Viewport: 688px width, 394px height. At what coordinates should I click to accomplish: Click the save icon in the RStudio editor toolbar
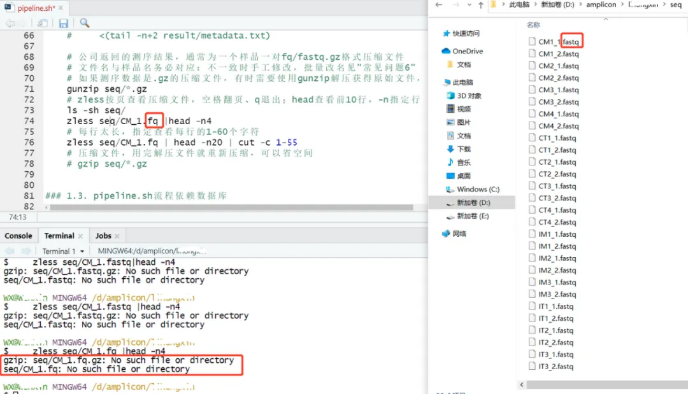click(64, 23)
